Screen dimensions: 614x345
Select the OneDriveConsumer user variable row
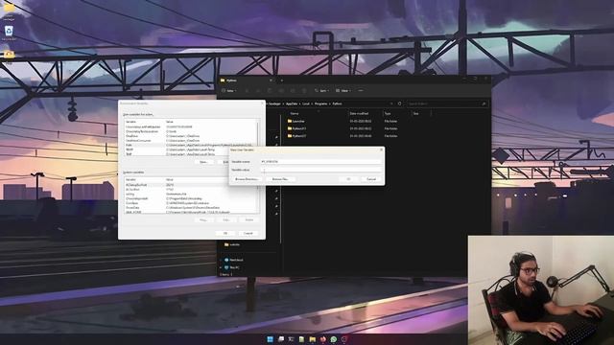tap(190, 141)
